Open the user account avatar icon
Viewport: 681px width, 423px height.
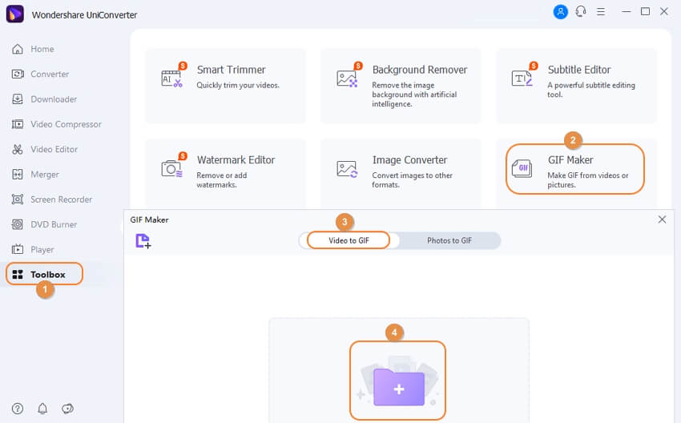coord(560,12)
